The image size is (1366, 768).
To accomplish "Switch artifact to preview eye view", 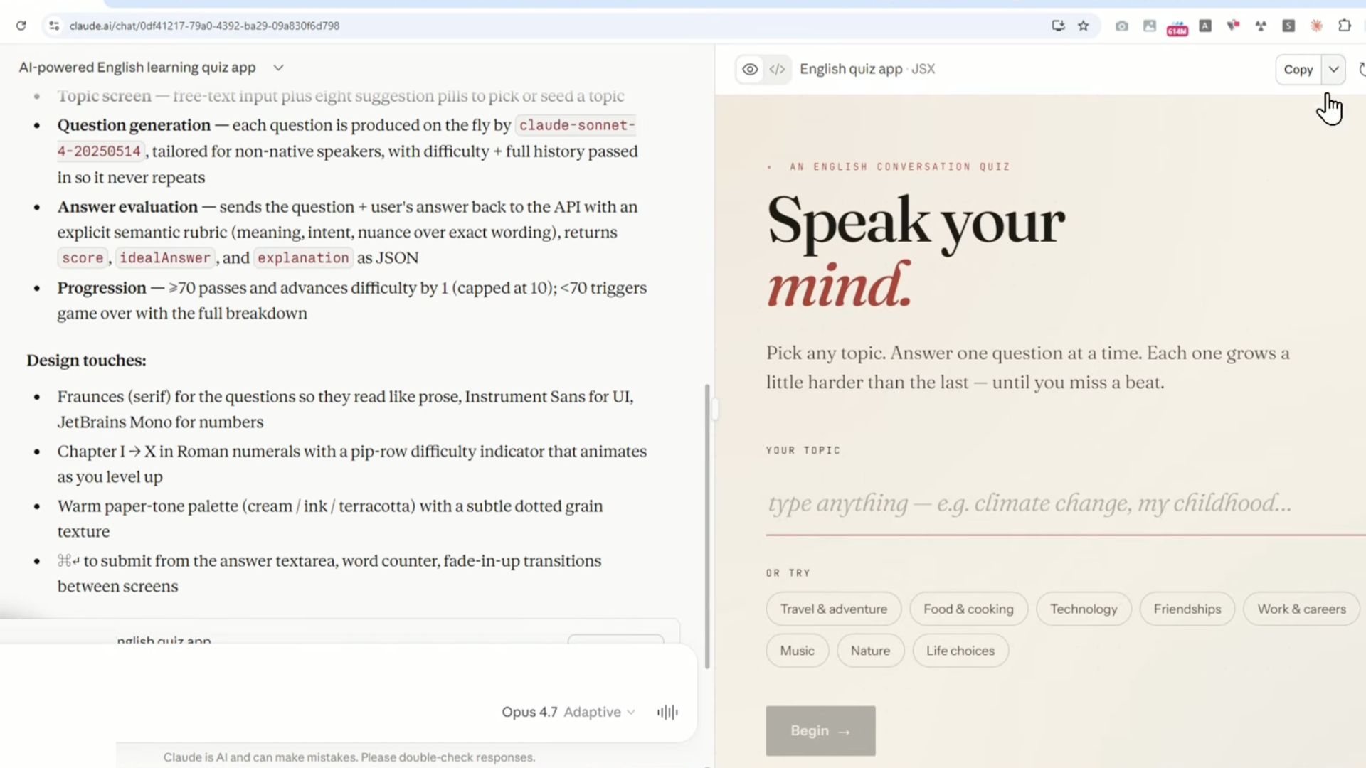I will pos(750,69).
